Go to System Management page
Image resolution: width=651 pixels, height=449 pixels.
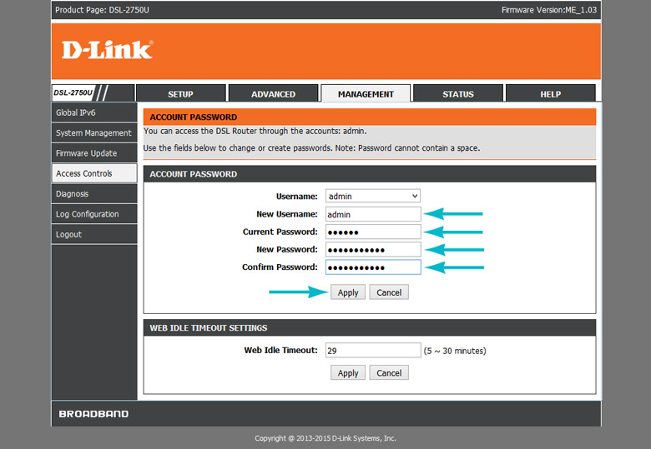tap(94, 132)
